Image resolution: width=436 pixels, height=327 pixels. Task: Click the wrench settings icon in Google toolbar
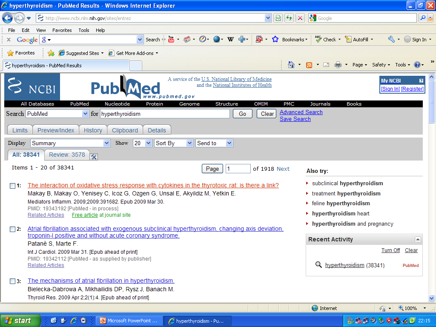(x=392, y=40)
